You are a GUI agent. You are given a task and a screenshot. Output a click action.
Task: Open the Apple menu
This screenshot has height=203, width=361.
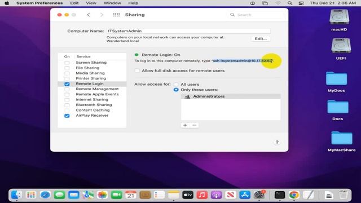7,3
